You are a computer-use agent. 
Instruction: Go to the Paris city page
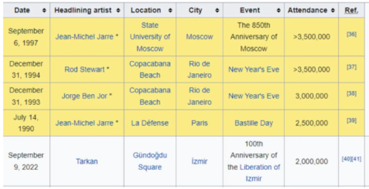coord(199,123)
